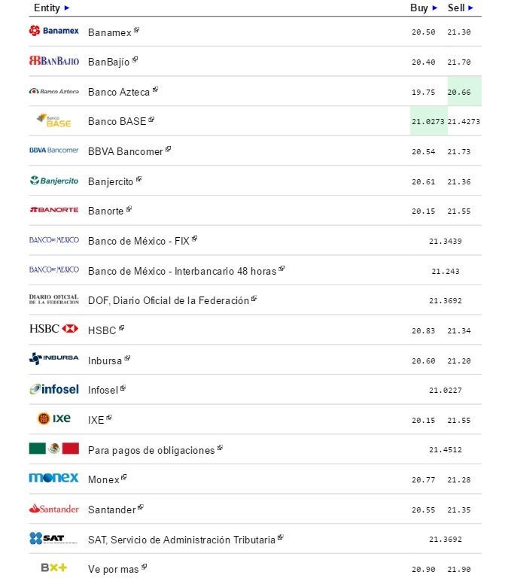Open the BBVA Bancomer link
Image resolution: width=508 pixels, height=578 pixels.
point(125,151)
